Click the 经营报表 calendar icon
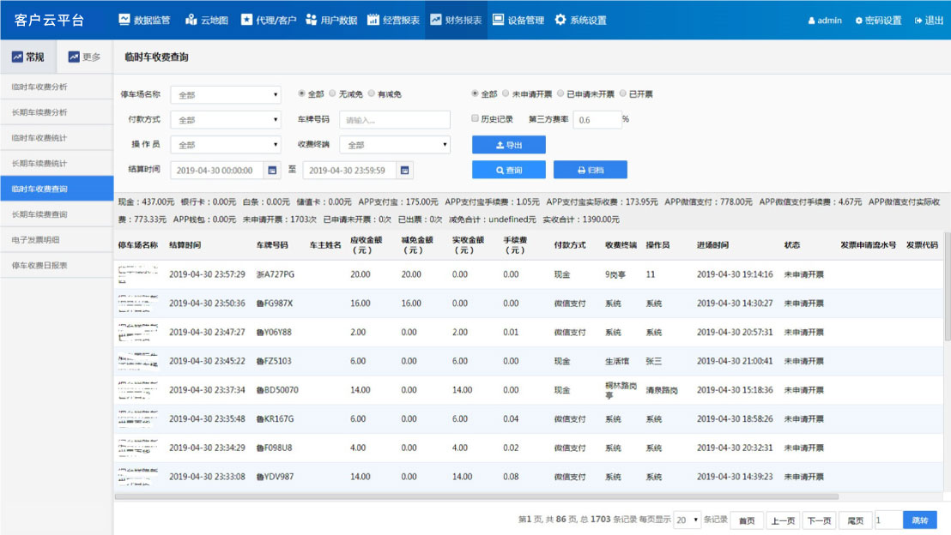 coord(373,20)
